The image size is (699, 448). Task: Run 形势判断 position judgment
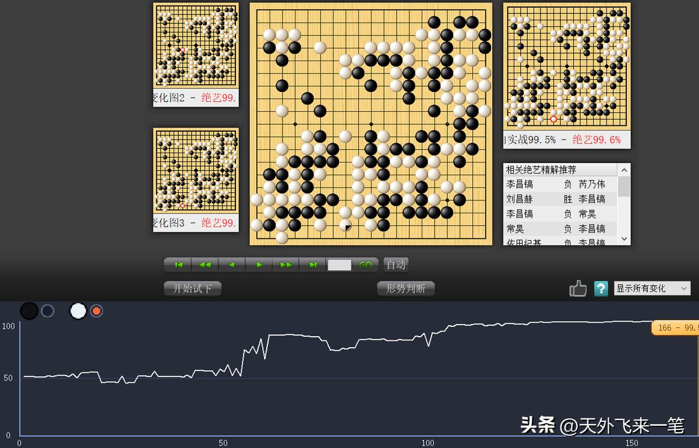coord(405,288)
